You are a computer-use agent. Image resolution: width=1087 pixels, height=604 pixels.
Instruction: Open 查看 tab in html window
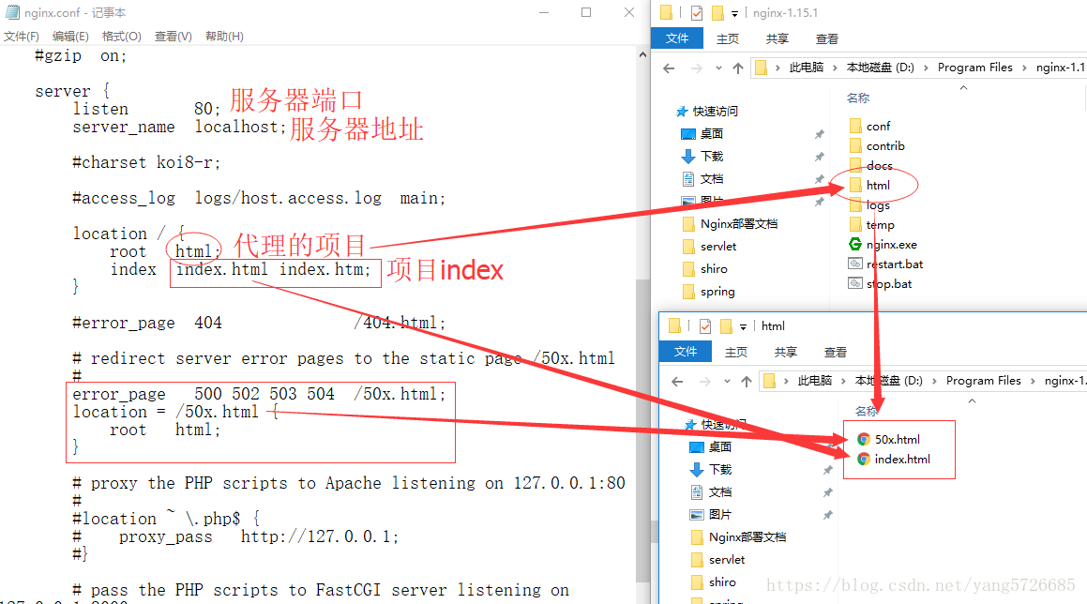(836, 353)
